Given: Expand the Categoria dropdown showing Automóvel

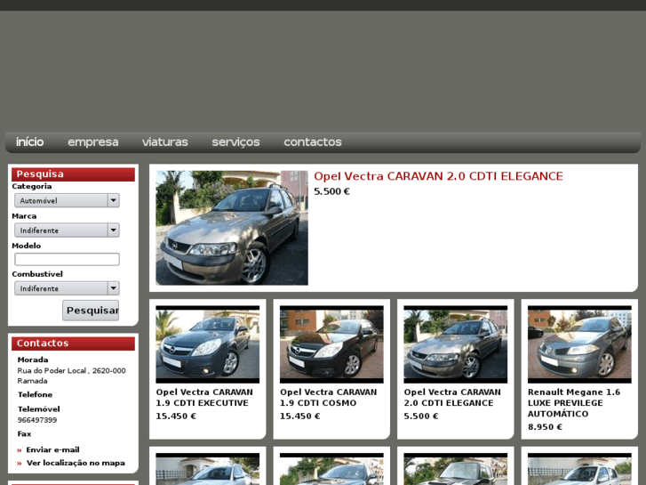Looking at the screenshot, I should point(67,200).
